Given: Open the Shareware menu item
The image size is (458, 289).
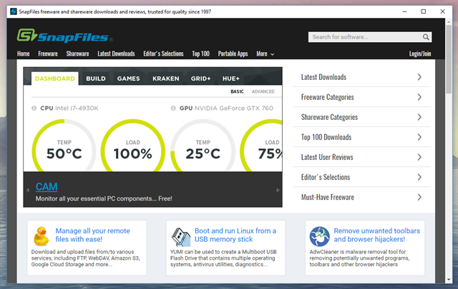Looking at the screenshot, I should 77,54.
